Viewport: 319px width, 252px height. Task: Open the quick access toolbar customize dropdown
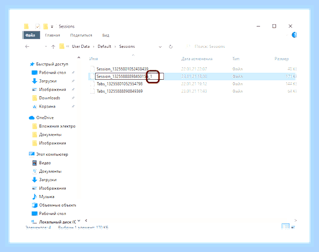tap(52, 27)
